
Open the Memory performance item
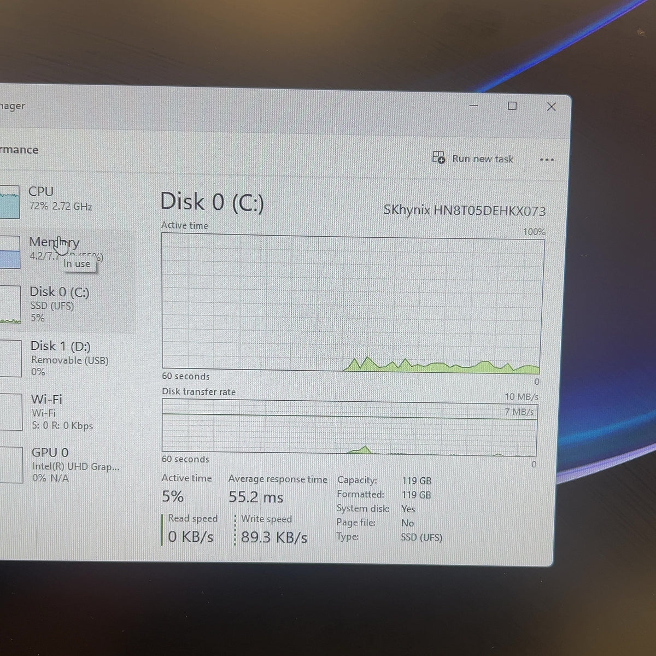(x=66, y=251)
